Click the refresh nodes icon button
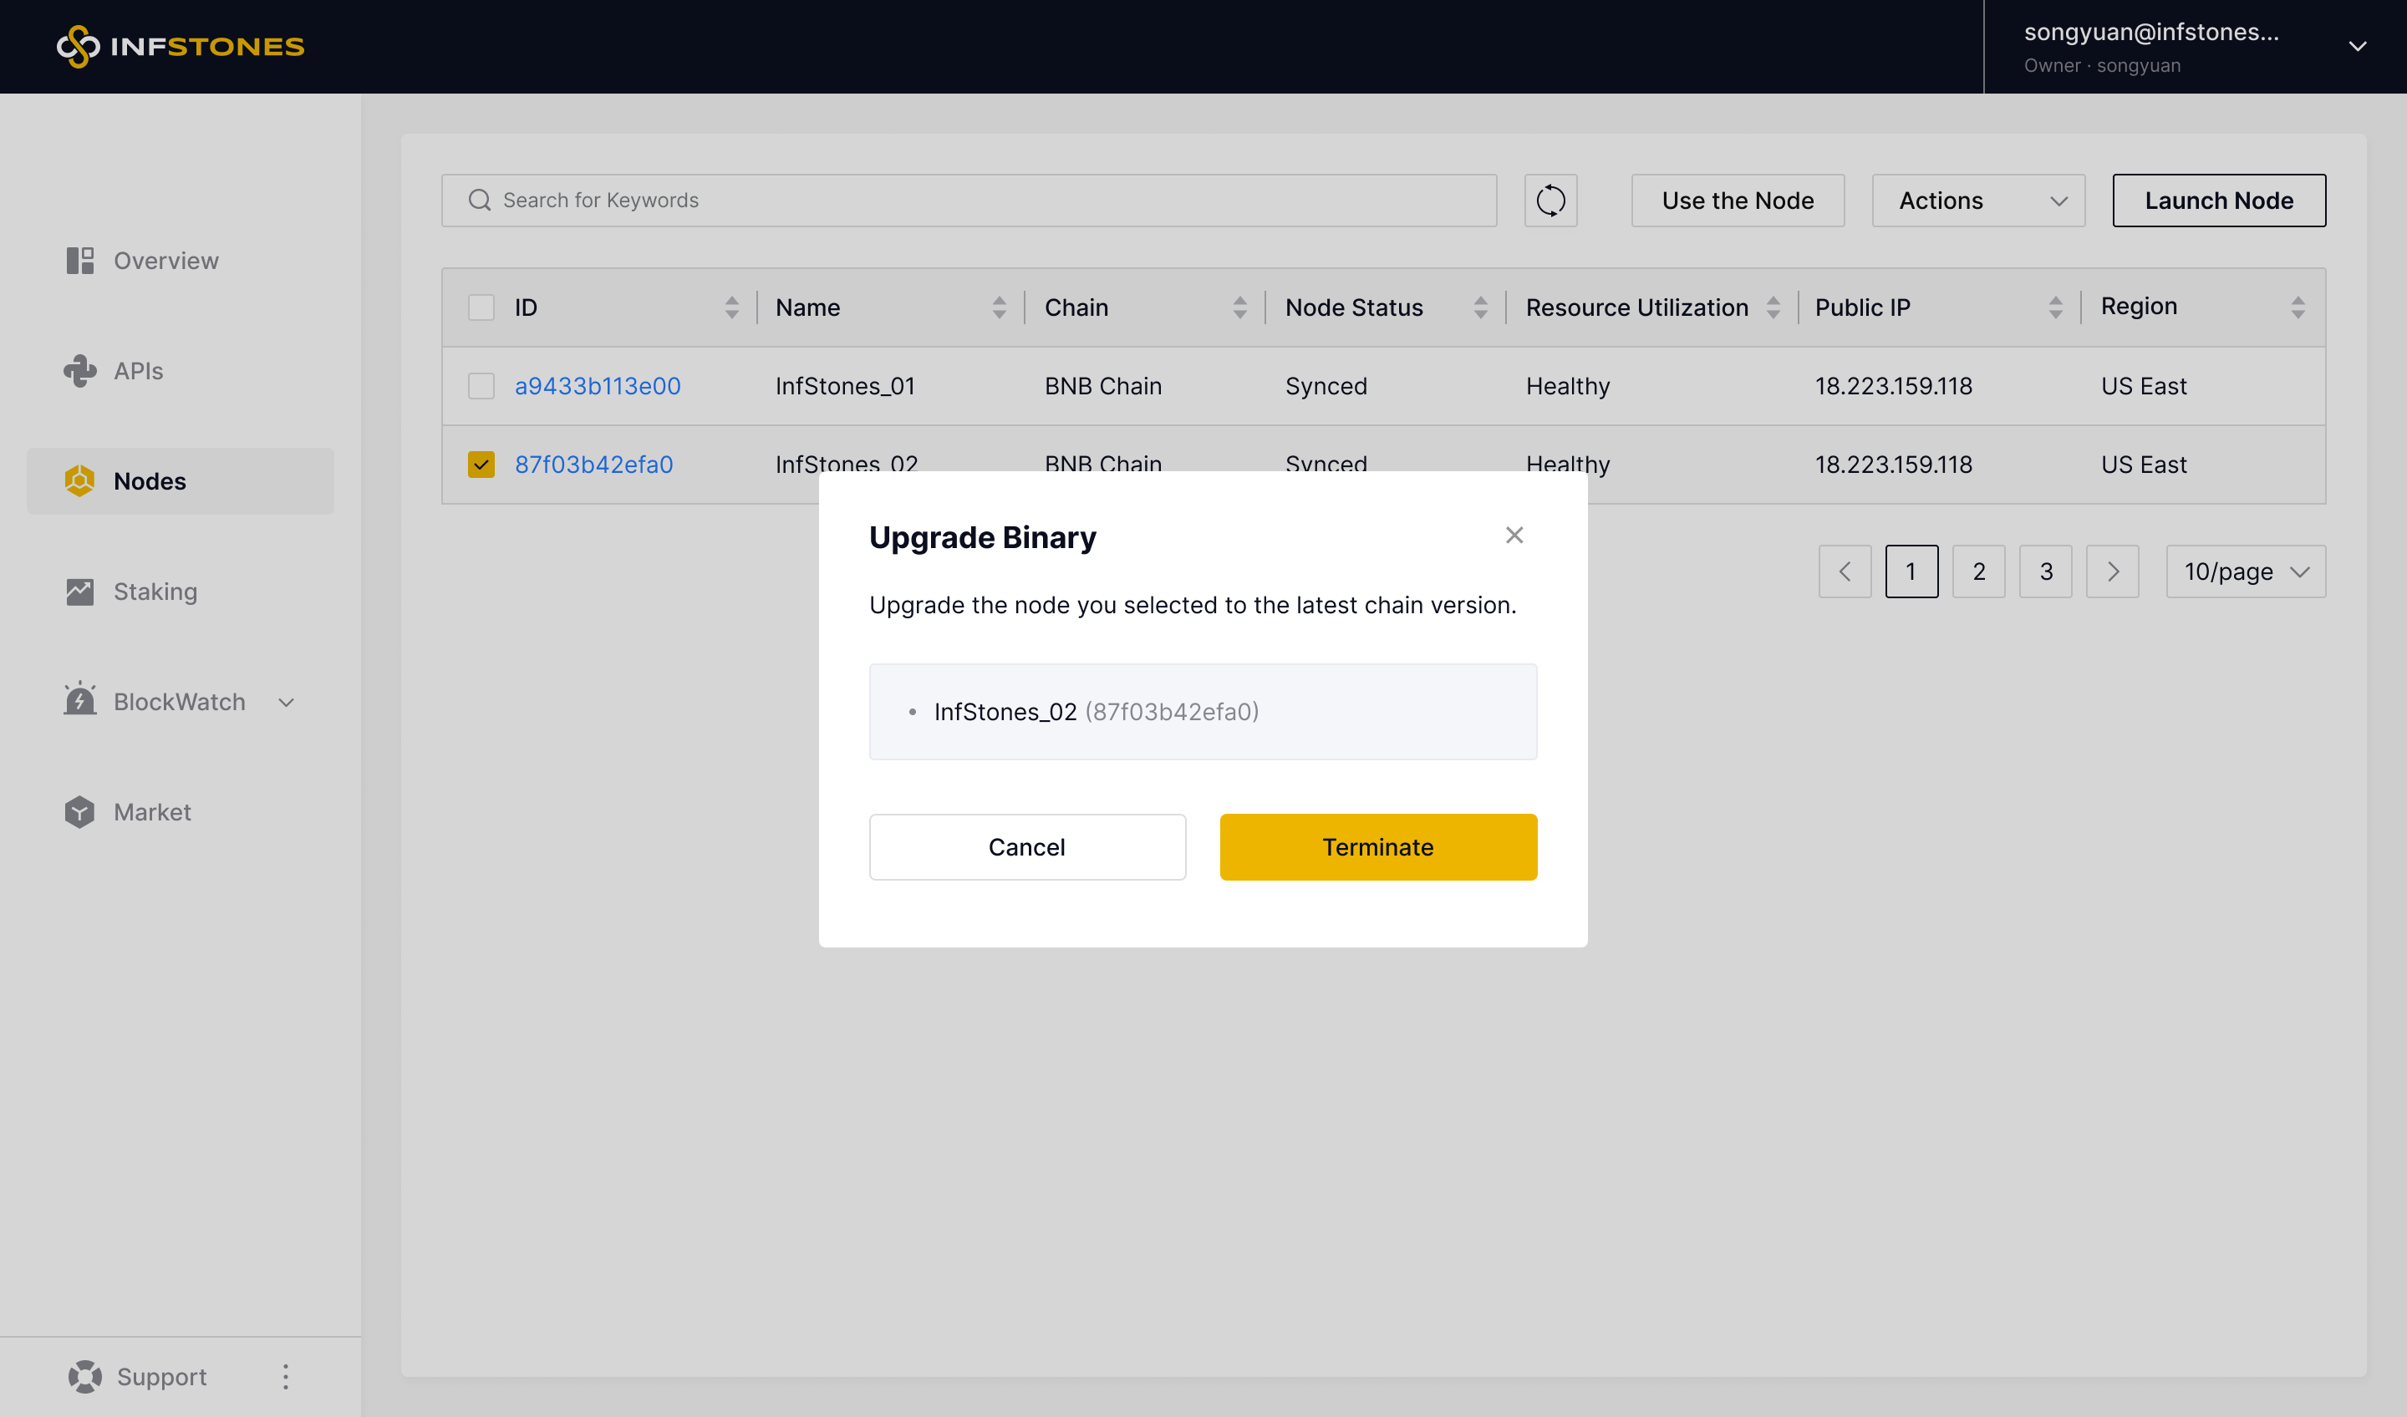This screenshot has height=1417, width=2407. pyautogui.click(x=1550, y=201)
